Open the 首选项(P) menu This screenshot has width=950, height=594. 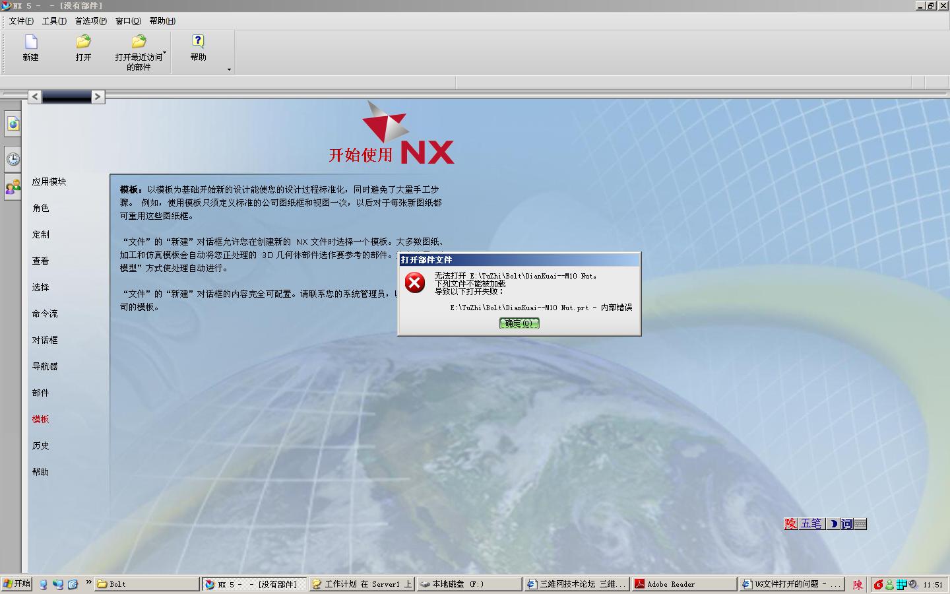(91, 20)
